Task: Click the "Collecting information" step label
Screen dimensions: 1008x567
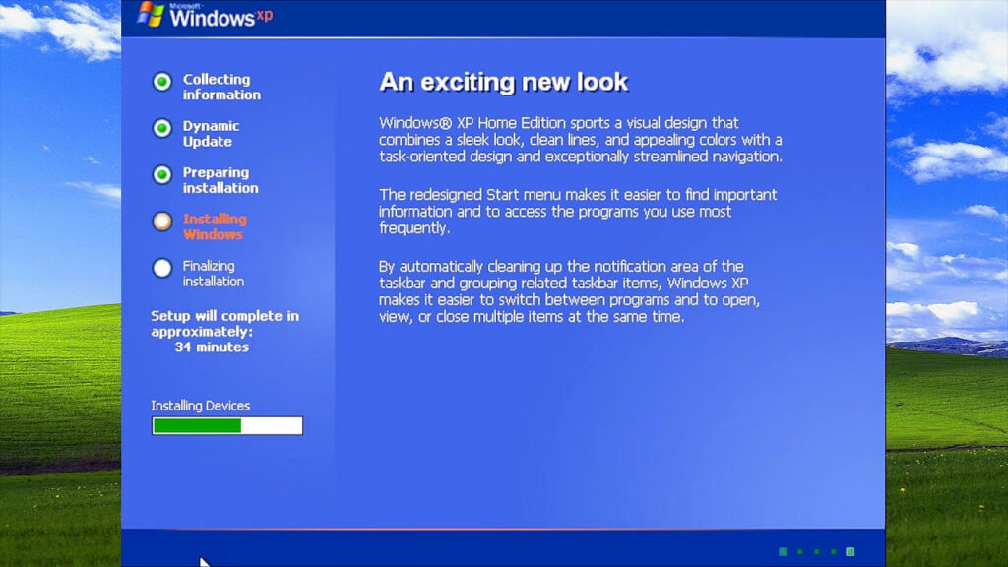Action: [221, 87]
